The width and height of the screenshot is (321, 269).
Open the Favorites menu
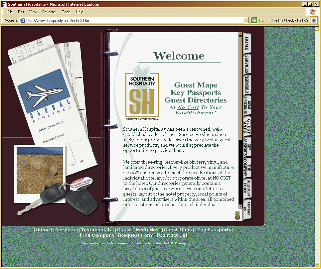pyautogui.click(x=49, y=12)
